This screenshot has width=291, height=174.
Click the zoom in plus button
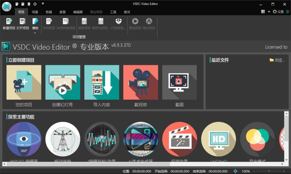[x=284, y=171]
